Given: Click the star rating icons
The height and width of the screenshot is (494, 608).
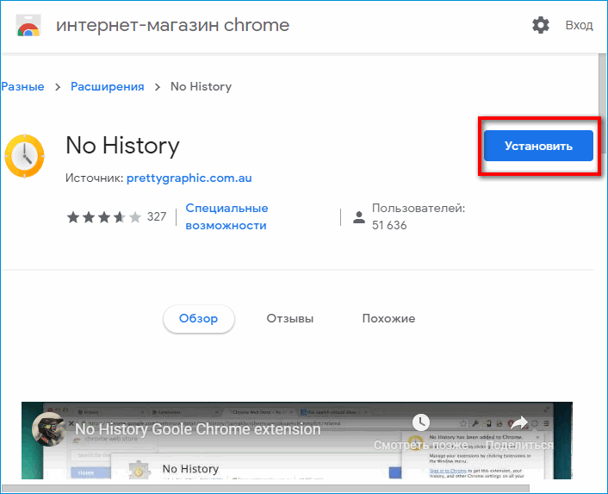Looking at the screenshot, I should point(104,217).
